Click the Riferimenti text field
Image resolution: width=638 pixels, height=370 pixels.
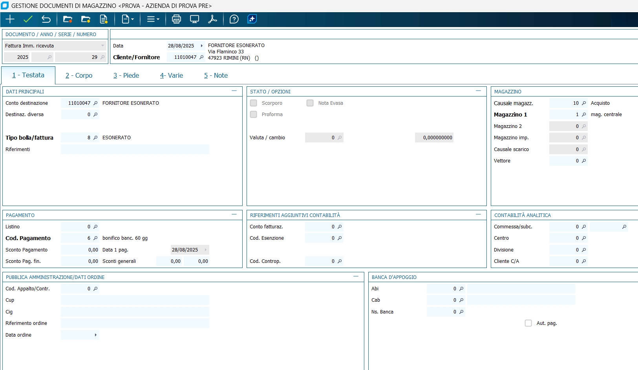(135, 149)
